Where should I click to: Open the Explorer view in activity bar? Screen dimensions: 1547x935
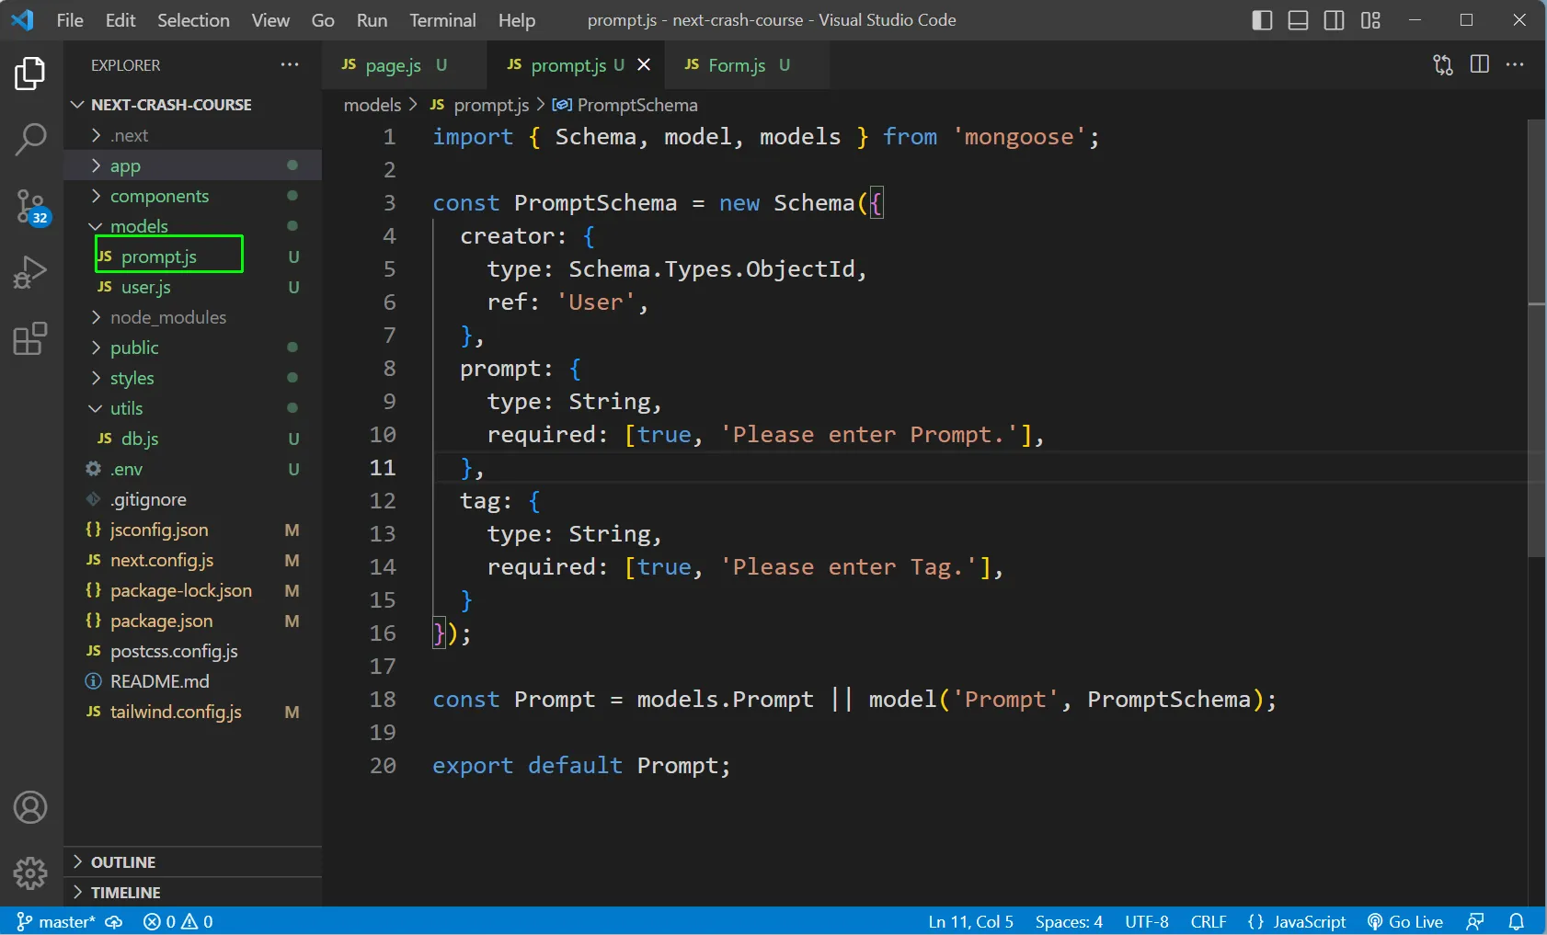[30, 74]
